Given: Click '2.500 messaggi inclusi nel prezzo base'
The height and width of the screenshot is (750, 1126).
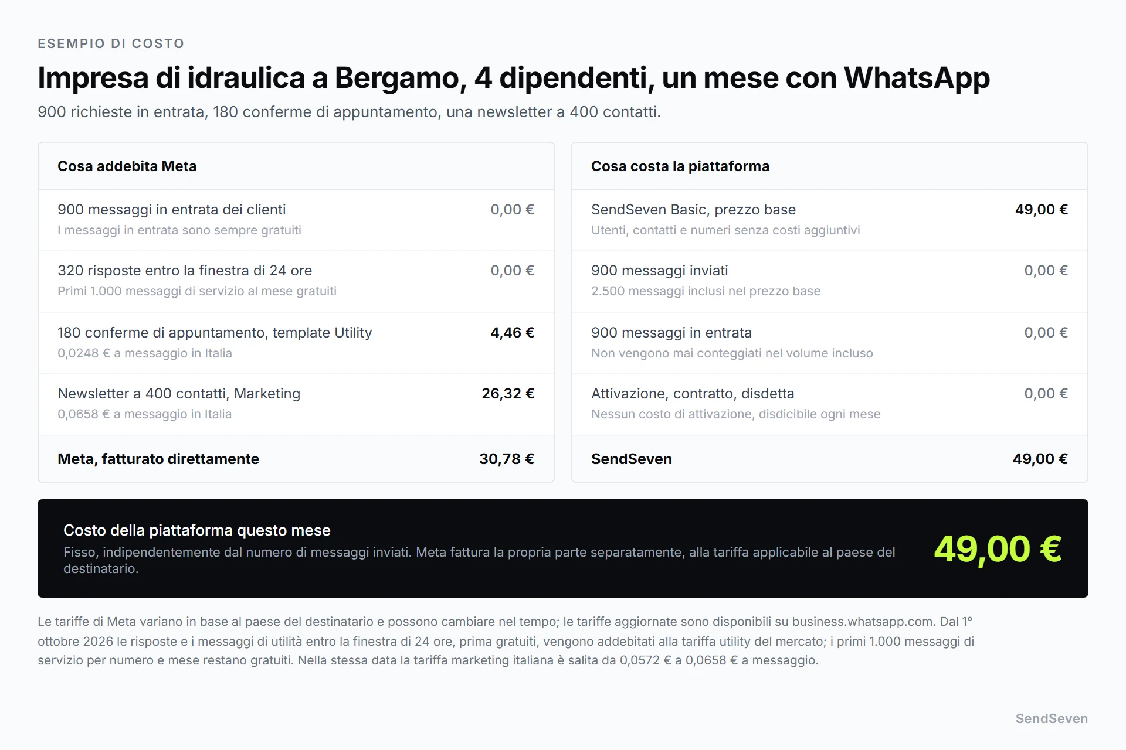Looking at the screenshot, I should [x=706, y=291].
